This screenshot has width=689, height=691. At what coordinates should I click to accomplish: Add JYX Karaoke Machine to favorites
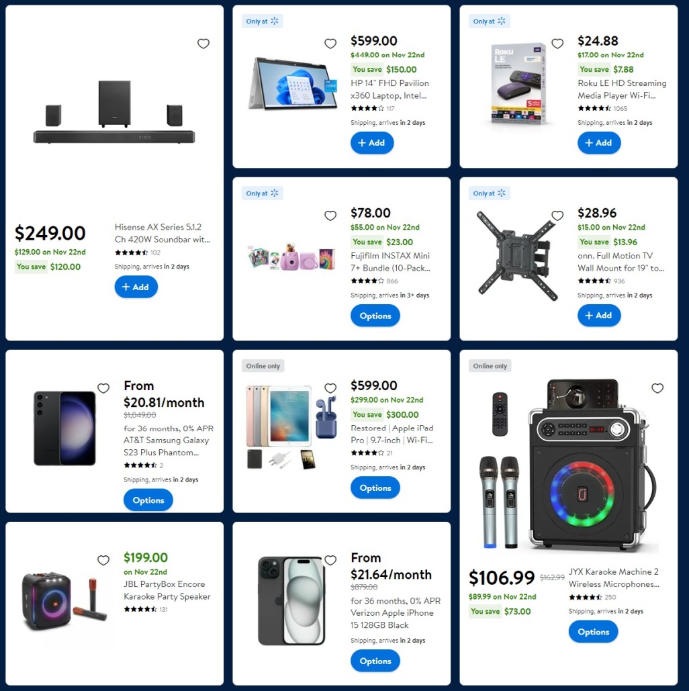657,388
